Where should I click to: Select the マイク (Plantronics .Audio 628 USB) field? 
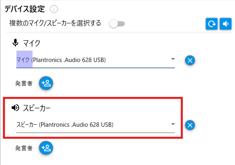click(x=96, y=60)
